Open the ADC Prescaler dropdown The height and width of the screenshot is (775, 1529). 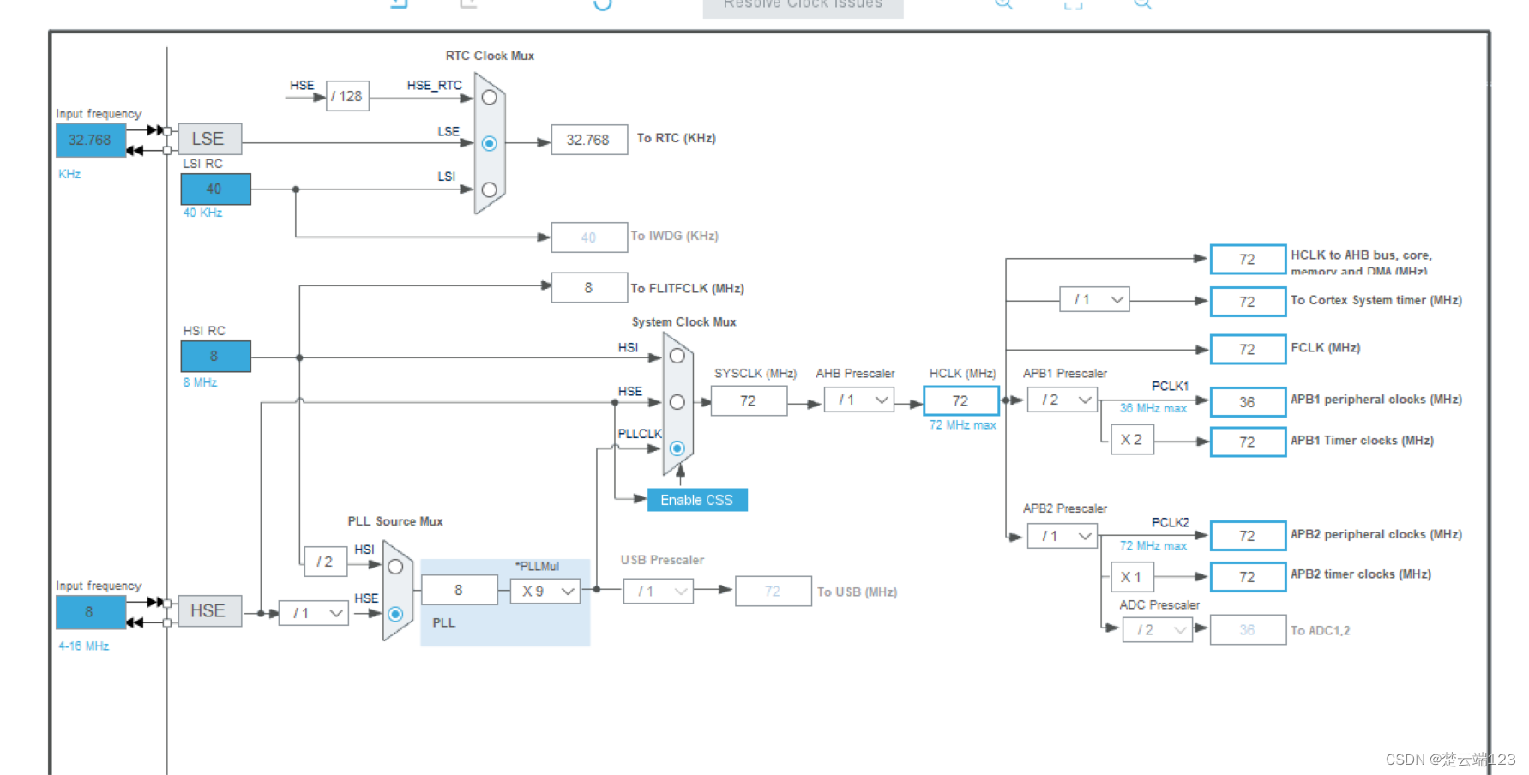point(1158,630)
